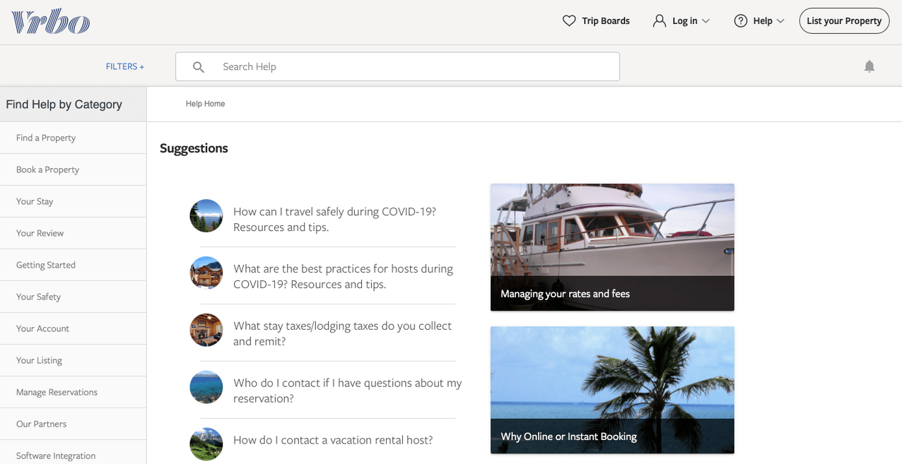Open the 'How do I contact a vacation rental host?' link

tap(333, 440)
